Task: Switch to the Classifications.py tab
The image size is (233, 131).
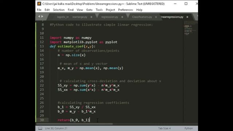Action: (x=142, y=17)
